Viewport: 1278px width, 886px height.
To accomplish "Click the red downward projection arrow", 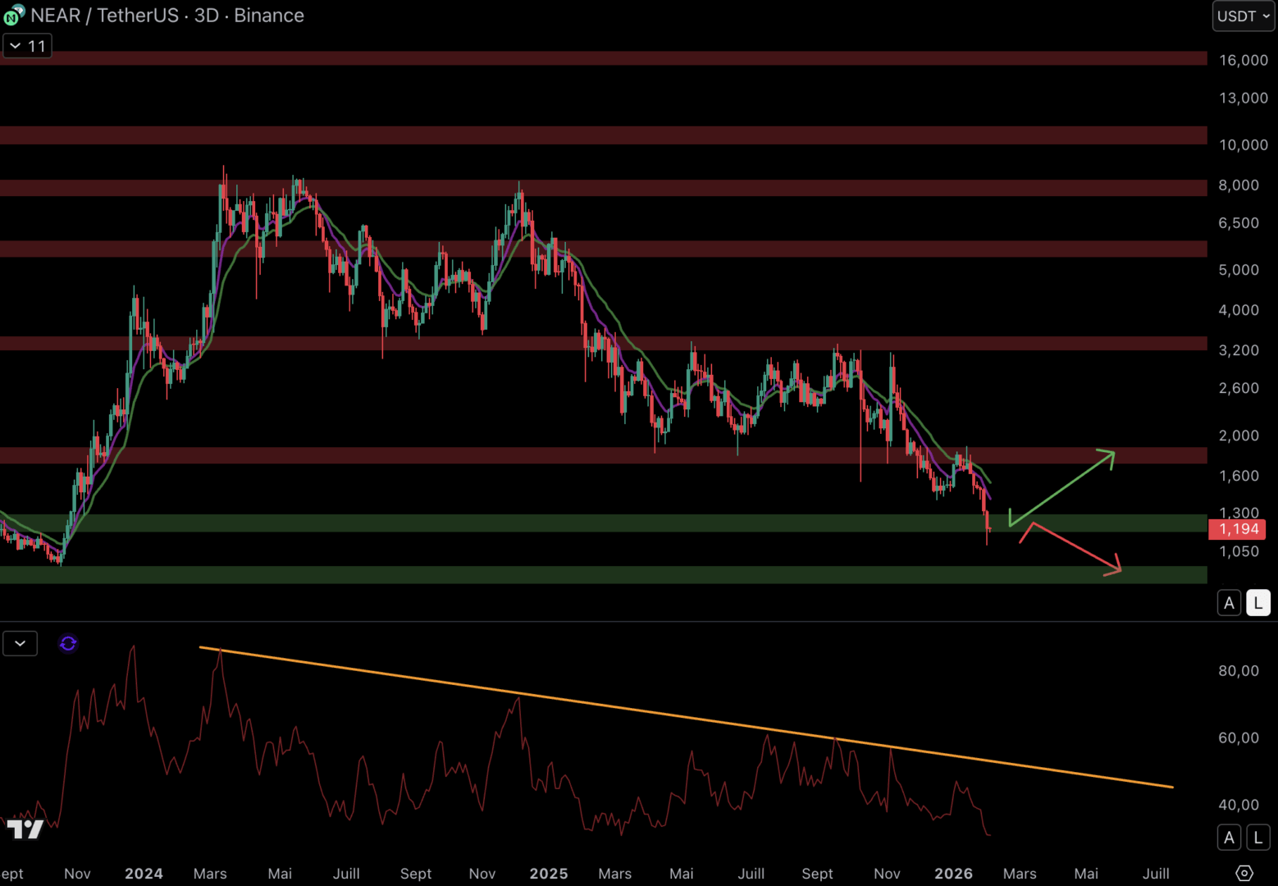I will 1076,547.
